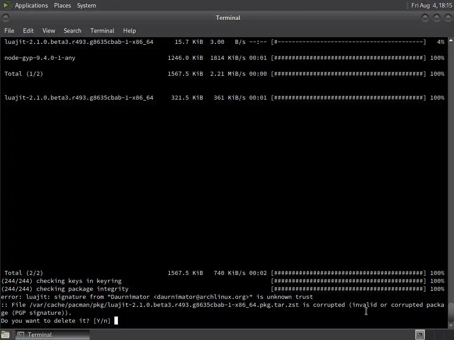Click the window menu button left of title

pyautogui.click(x=5, y=18)
